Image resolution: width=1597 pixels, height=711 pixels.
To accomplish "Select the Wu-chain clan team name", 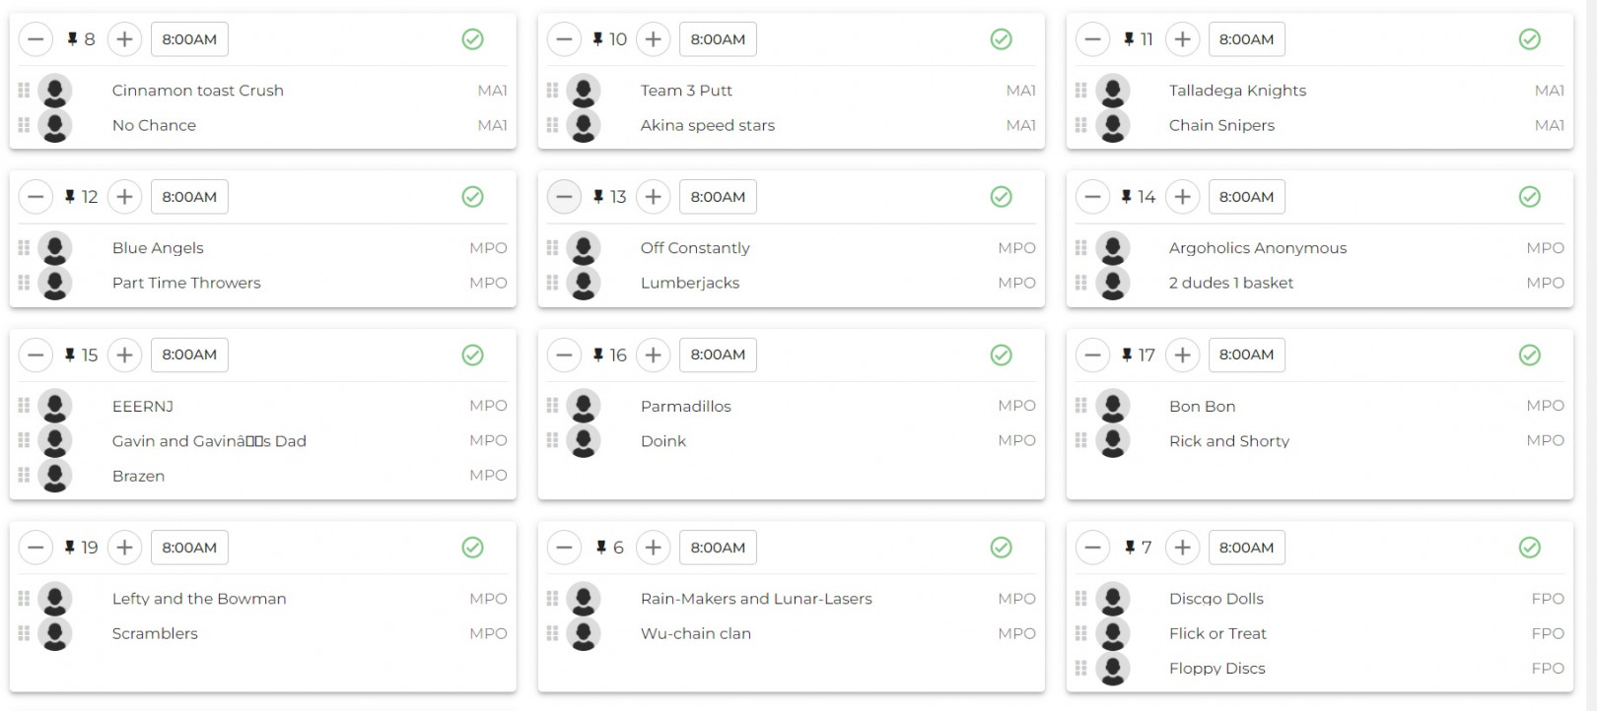I will [x=695, y=633].
